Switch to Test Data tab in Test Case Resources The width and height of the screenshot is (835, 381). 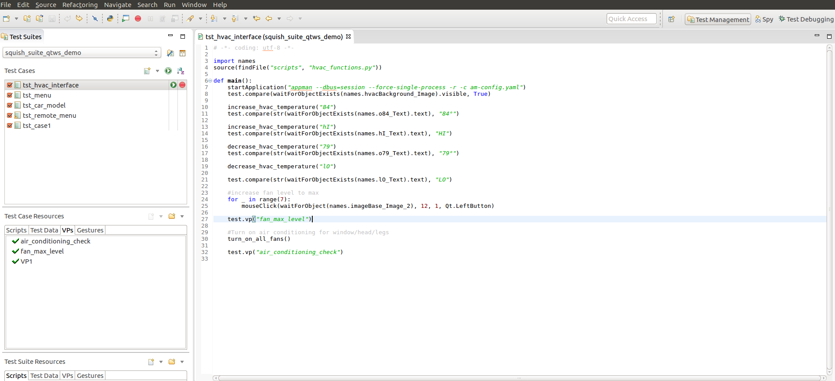pyautogui.click(x=44, y=230)
